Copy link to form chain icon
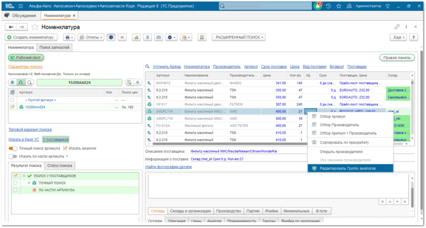426x228 pixels. [397, 26]
